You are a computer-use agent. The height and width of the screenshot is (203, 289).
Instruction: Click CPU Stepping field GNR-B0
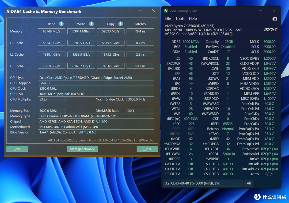pyautogui.click(x=96, y=83)
